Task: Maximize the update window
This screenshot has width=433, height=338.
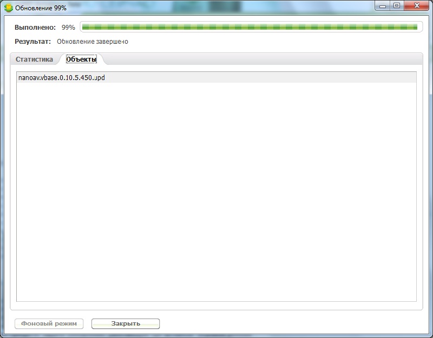Action: point(397,6)
